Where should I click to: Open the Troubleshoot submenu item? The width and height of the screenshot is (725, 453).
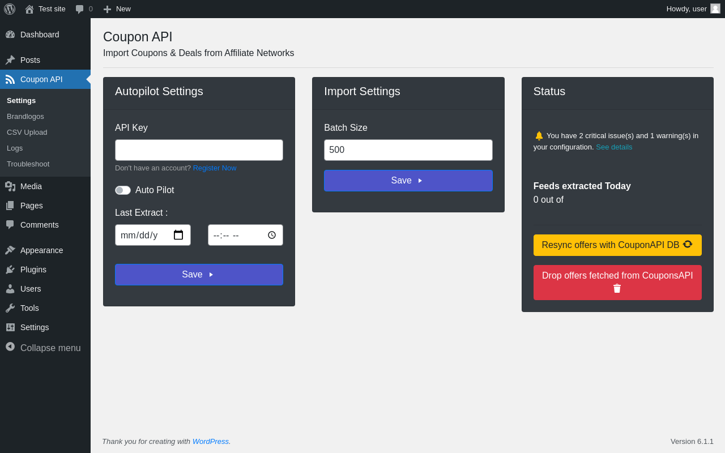click(28, 164)
